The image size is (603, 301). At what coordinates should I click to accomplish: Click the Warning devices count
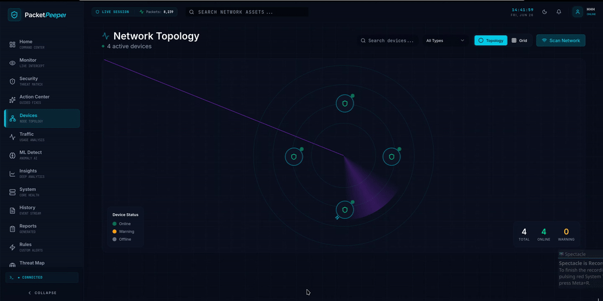click(566, 234)
